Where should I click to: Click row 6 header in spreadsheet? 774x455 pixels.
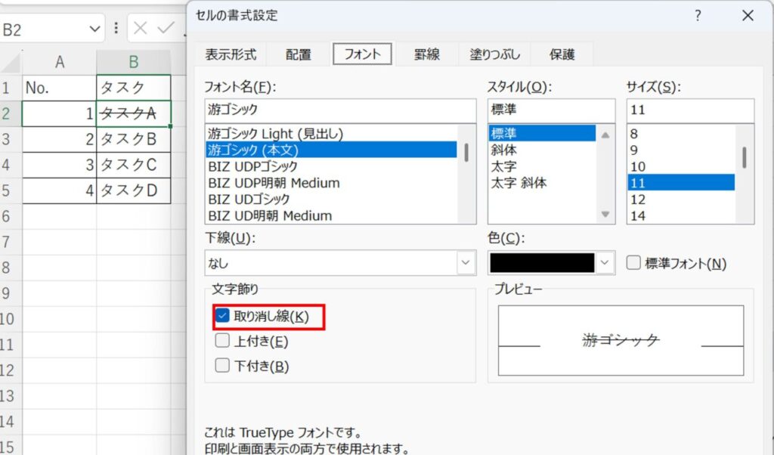pyautogui.click(x=10, y=216)
